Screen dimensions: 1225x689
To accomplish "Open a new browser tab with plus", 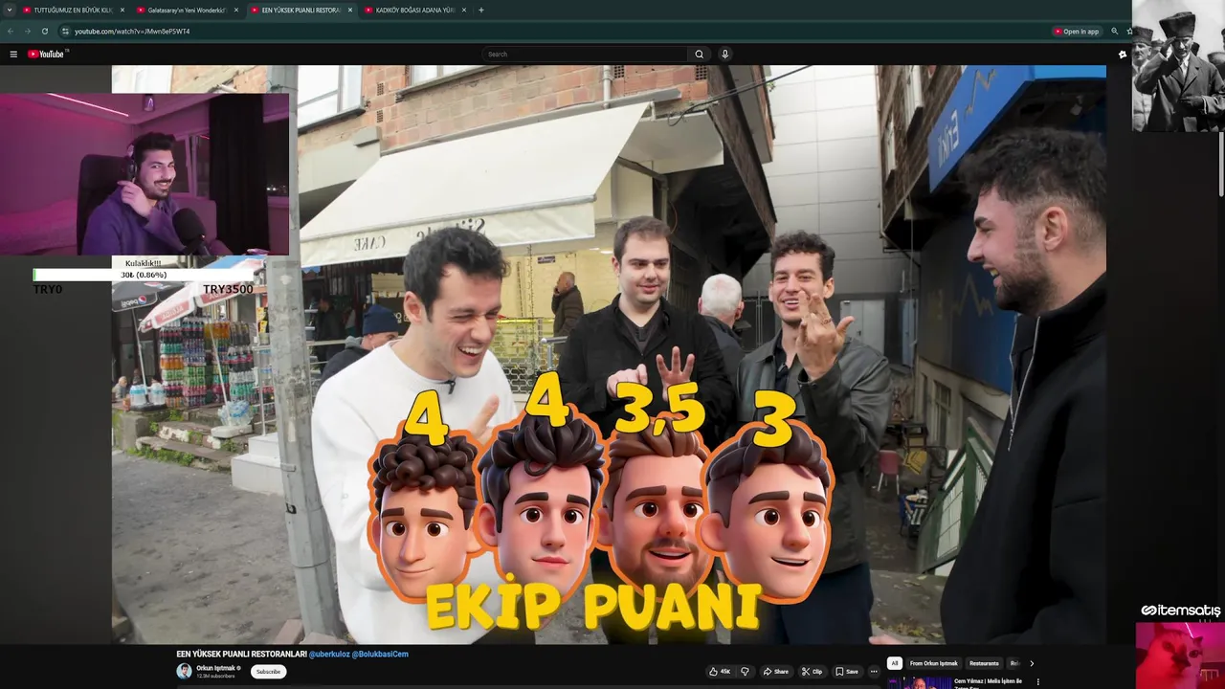I will pos(480,10).
